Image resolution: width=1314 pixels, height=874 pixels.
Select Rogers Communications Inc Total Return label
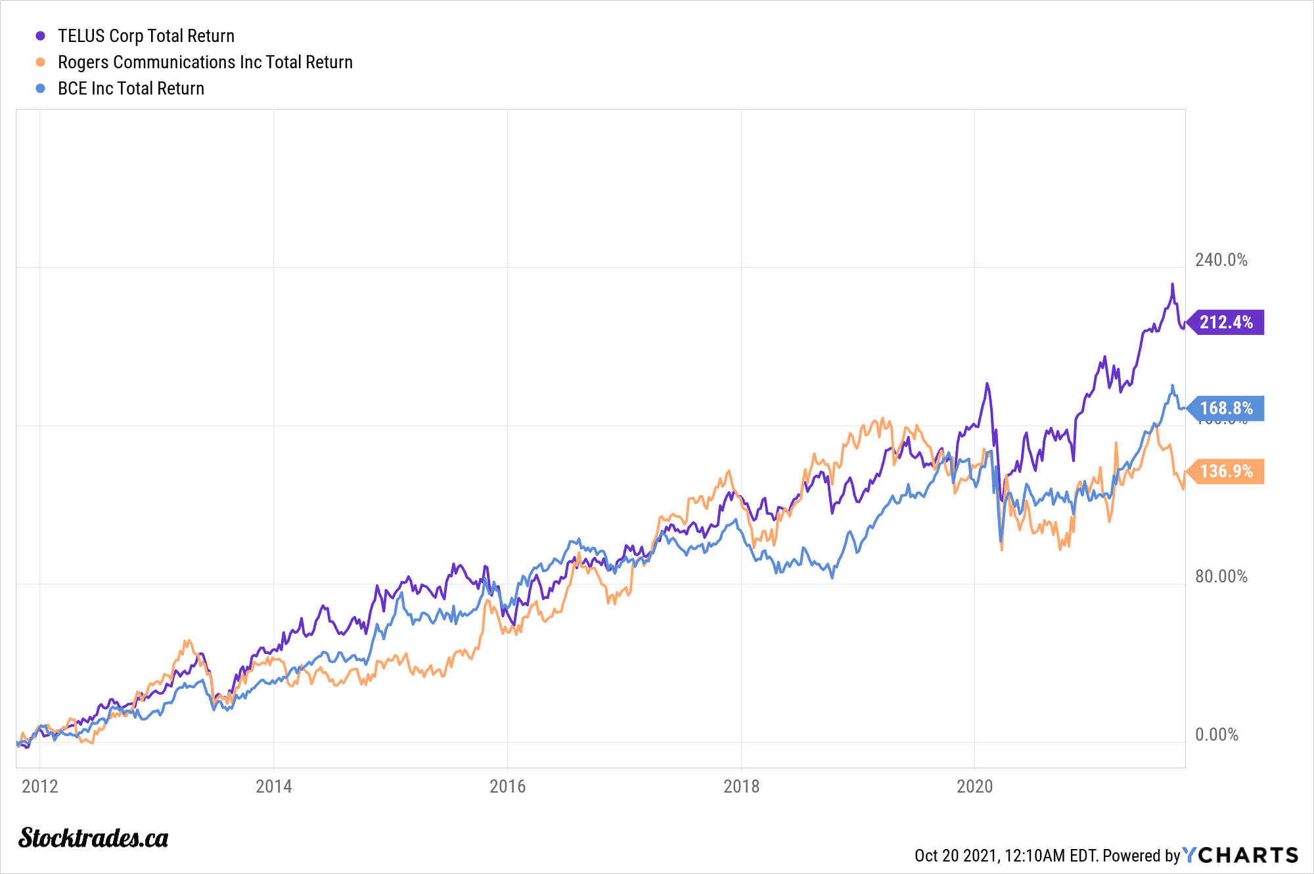(205, 62)
